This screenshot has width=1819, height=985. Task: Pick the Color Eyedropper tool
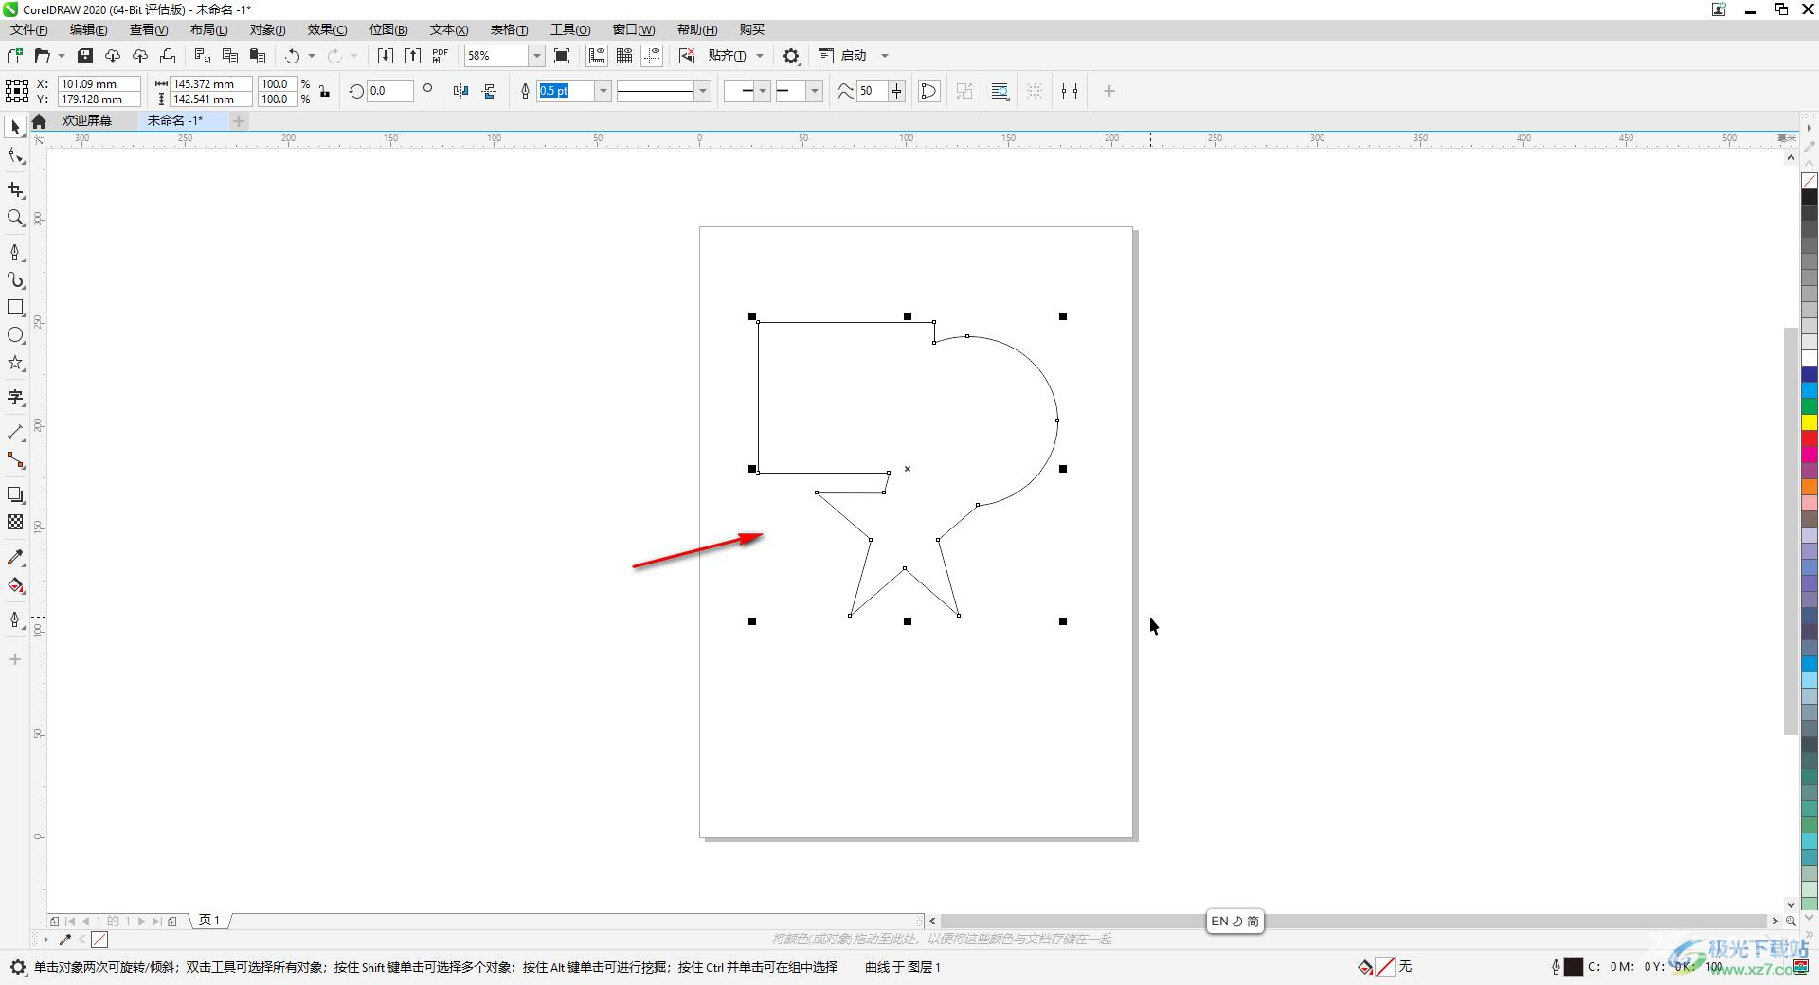(15, 557)
